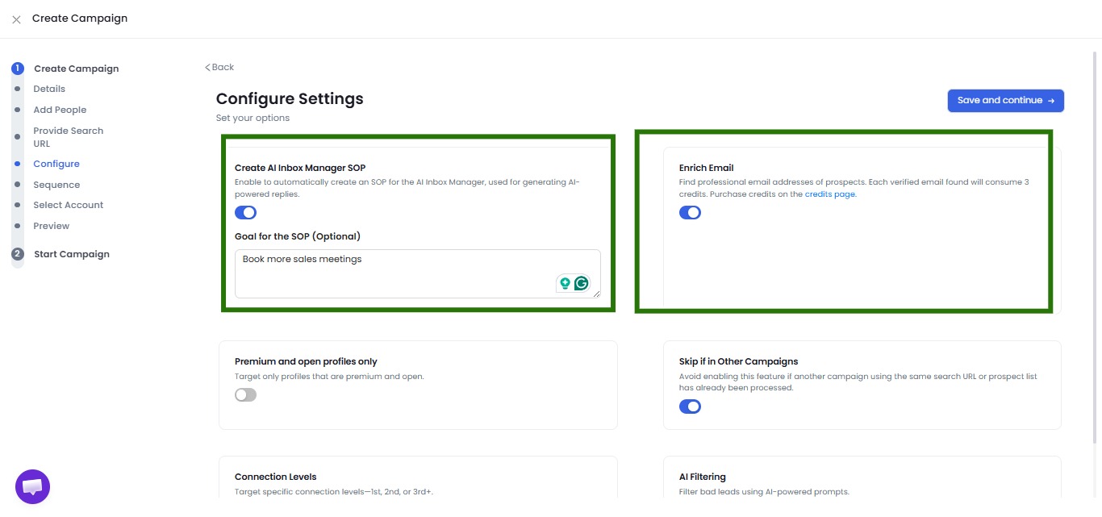The width and height of the screenshot is (1102, 517).
Task: Click the Grammarly lightbulb suggestion icon
Action: [x=564, y=283]
